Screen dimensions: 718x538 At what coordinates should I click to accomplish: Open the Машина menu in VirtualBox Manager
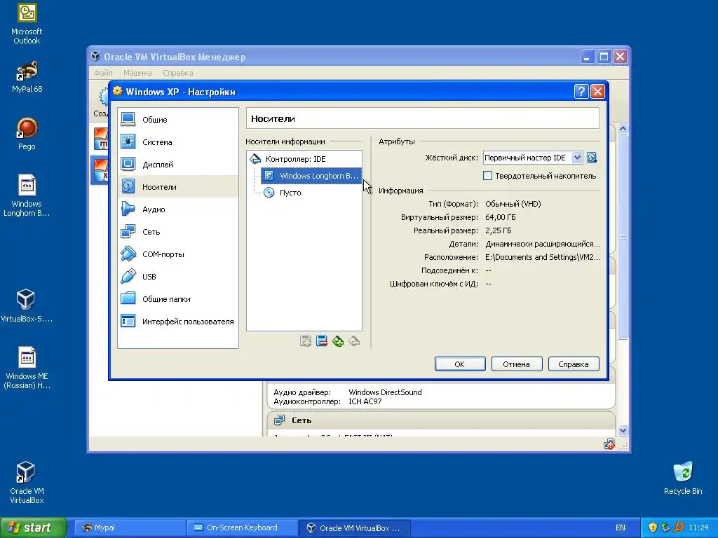137,73
